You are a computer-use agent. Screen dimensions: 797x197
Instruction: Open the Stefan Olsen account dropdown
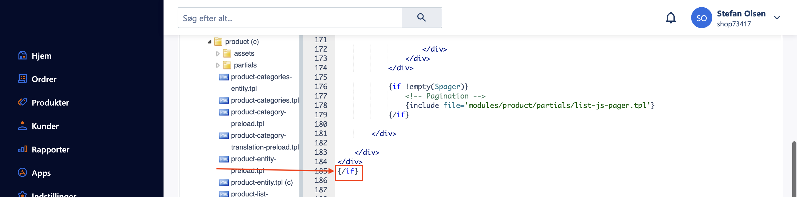[777, 18]
